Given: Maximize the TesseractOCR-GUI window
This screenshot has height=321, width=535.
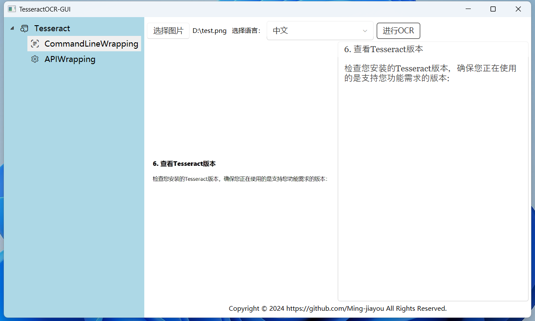Looking at the screenshot, I should (x=493, y=9).
